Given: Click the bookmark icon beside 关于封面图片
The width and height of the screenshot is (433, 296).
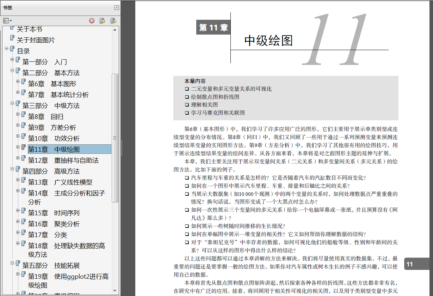Looking at the screenshot, I should point(12,38).
